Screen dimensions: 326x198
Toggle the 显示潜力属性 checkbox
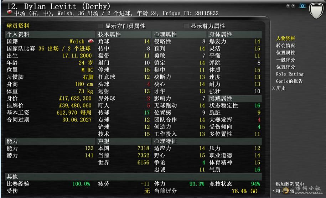point(186,26)
